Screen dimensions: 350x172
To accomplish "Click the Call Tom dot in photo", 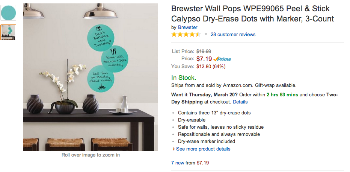I will (x=101, y=79).
